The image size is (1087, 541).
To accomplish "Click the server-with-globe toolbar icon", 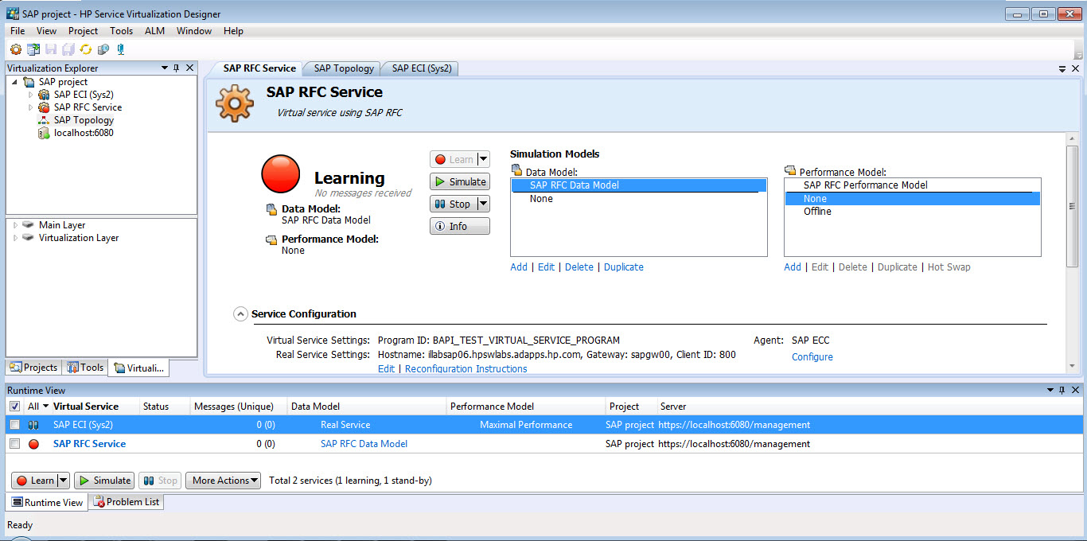I will pyautogui.click(x=103, y=49).
